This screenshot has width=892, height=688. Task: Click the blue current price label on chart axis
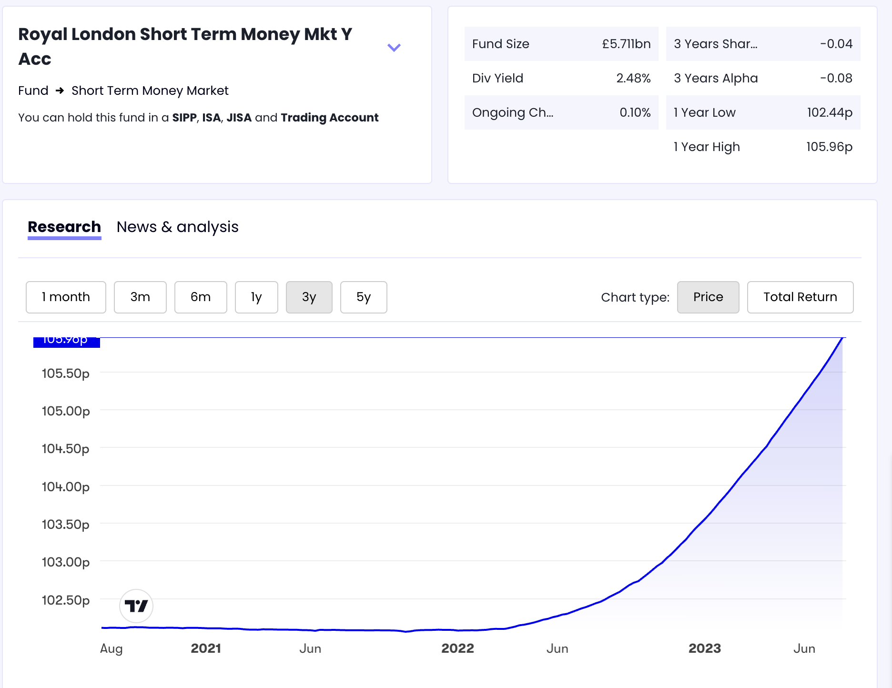coord(67,342)
